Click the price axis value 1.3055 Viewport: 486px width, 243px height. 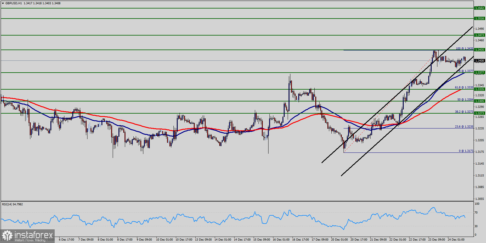pos(479,199)
